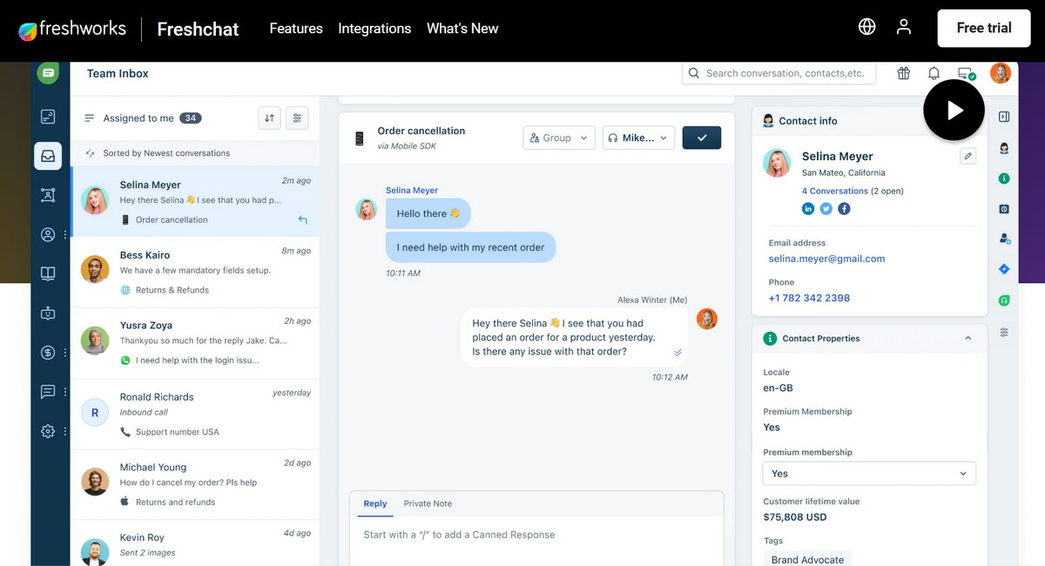This screenshot has width=1045, height=566.
Task: Open the settings gear icon in left sidebar
Action: (x=48, y=431)
